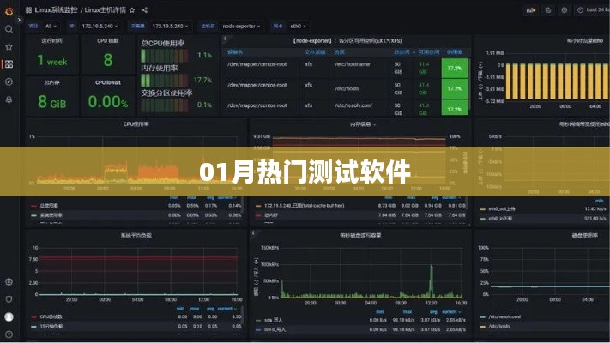The height and width of the screenshot is (343, 610).
Task: Click the Grafana logo home icon
Action: click(x=9, y=11)
